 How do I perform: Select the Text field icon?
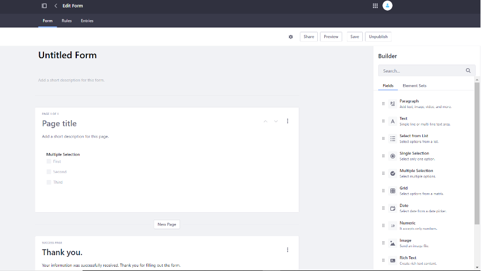point(393,121)
